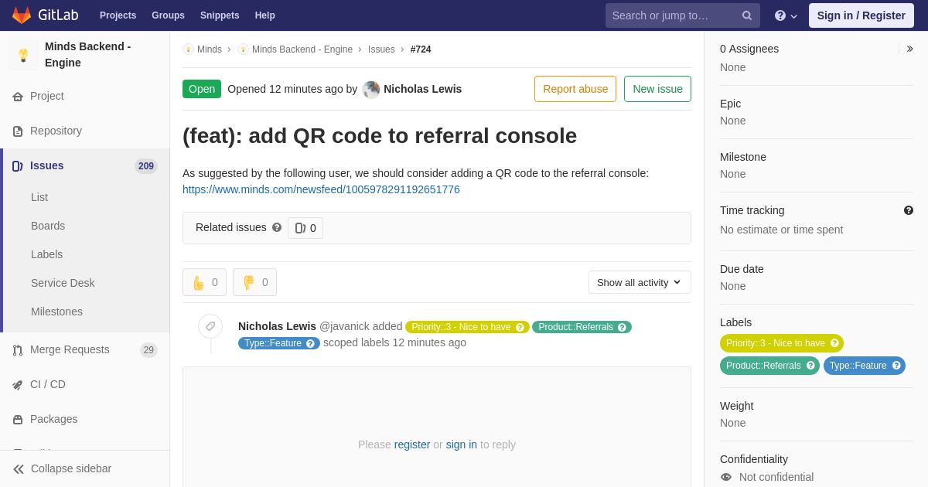Click Minds breadcrumb link
The height and width of the screenshot is (487, 928).
pyautogui.click(x=210, y=49)
